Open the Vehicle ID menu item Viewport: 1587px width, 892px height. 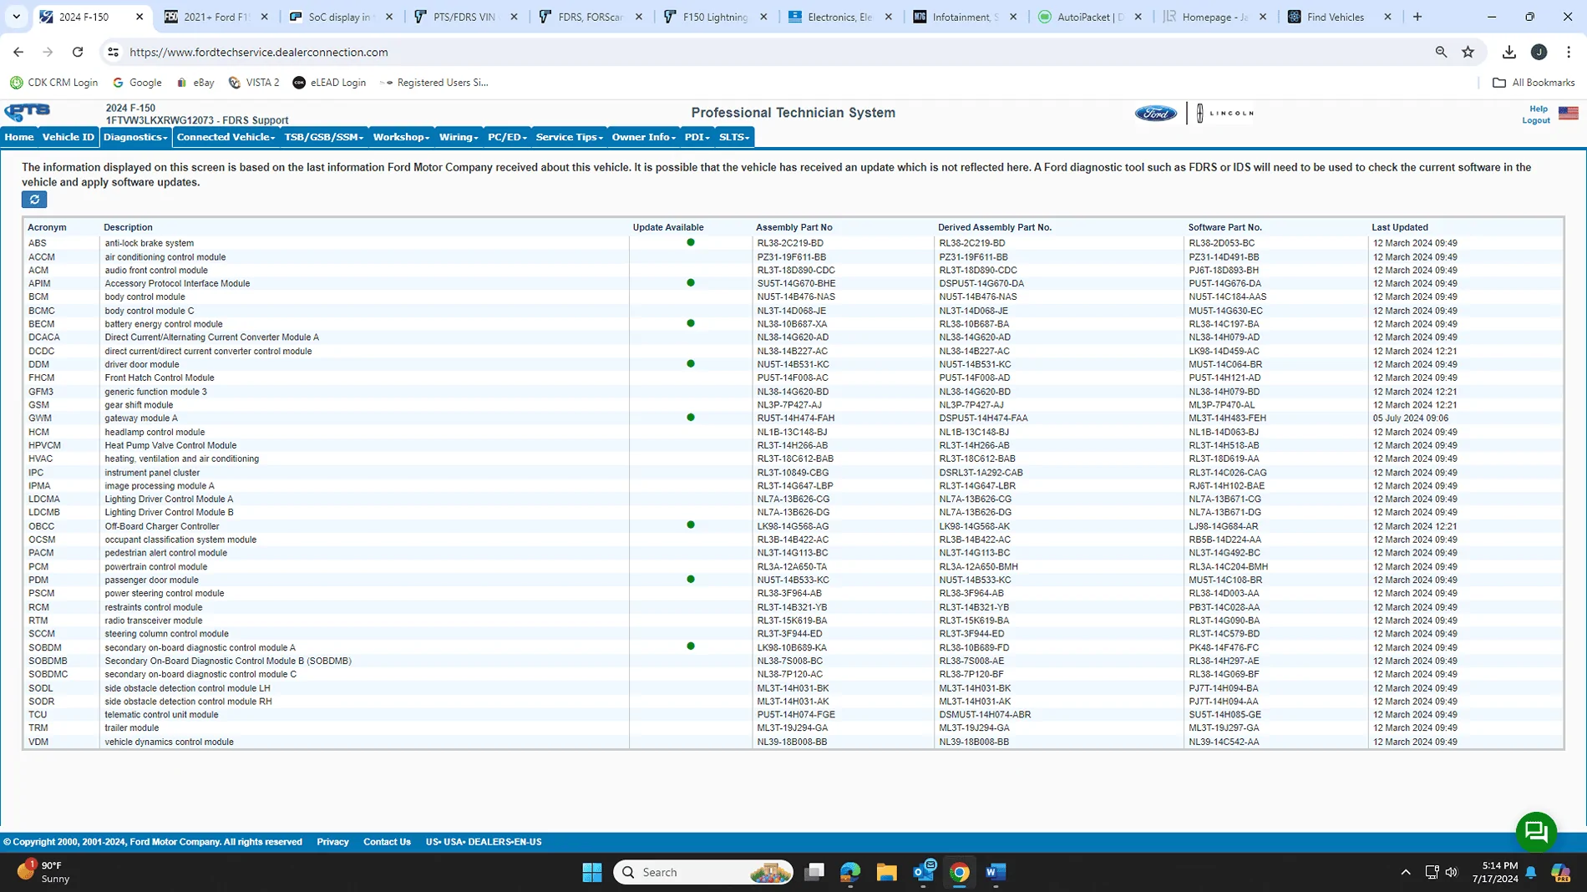tap(68, 137)
